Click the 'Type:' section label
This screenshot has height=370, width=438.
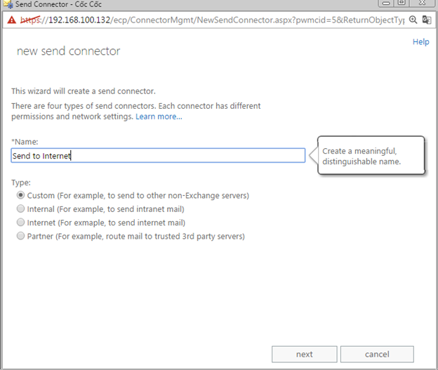tap(21, 183)
